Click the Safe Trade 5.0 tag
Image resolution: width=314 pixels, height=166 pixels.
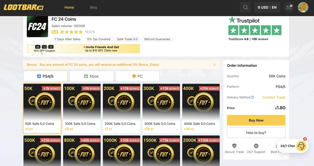(x=127, y=39)
